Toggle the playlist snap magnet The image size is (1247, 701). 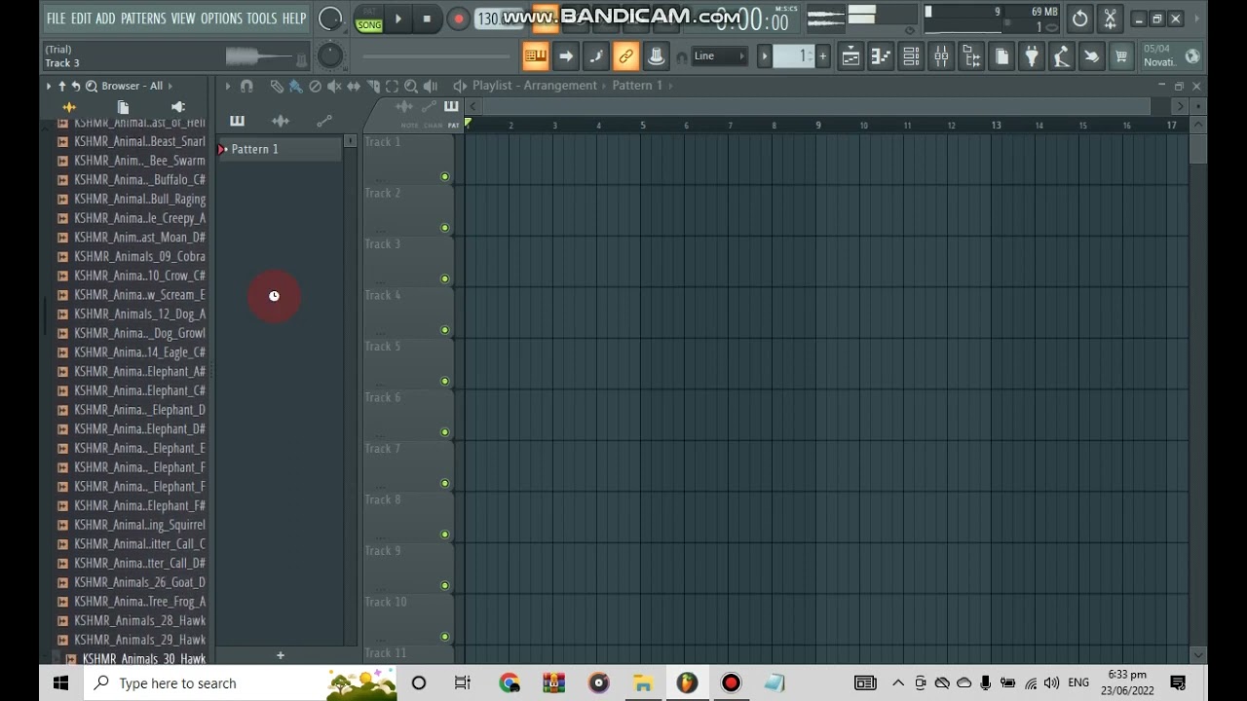(x=246, y=87)
